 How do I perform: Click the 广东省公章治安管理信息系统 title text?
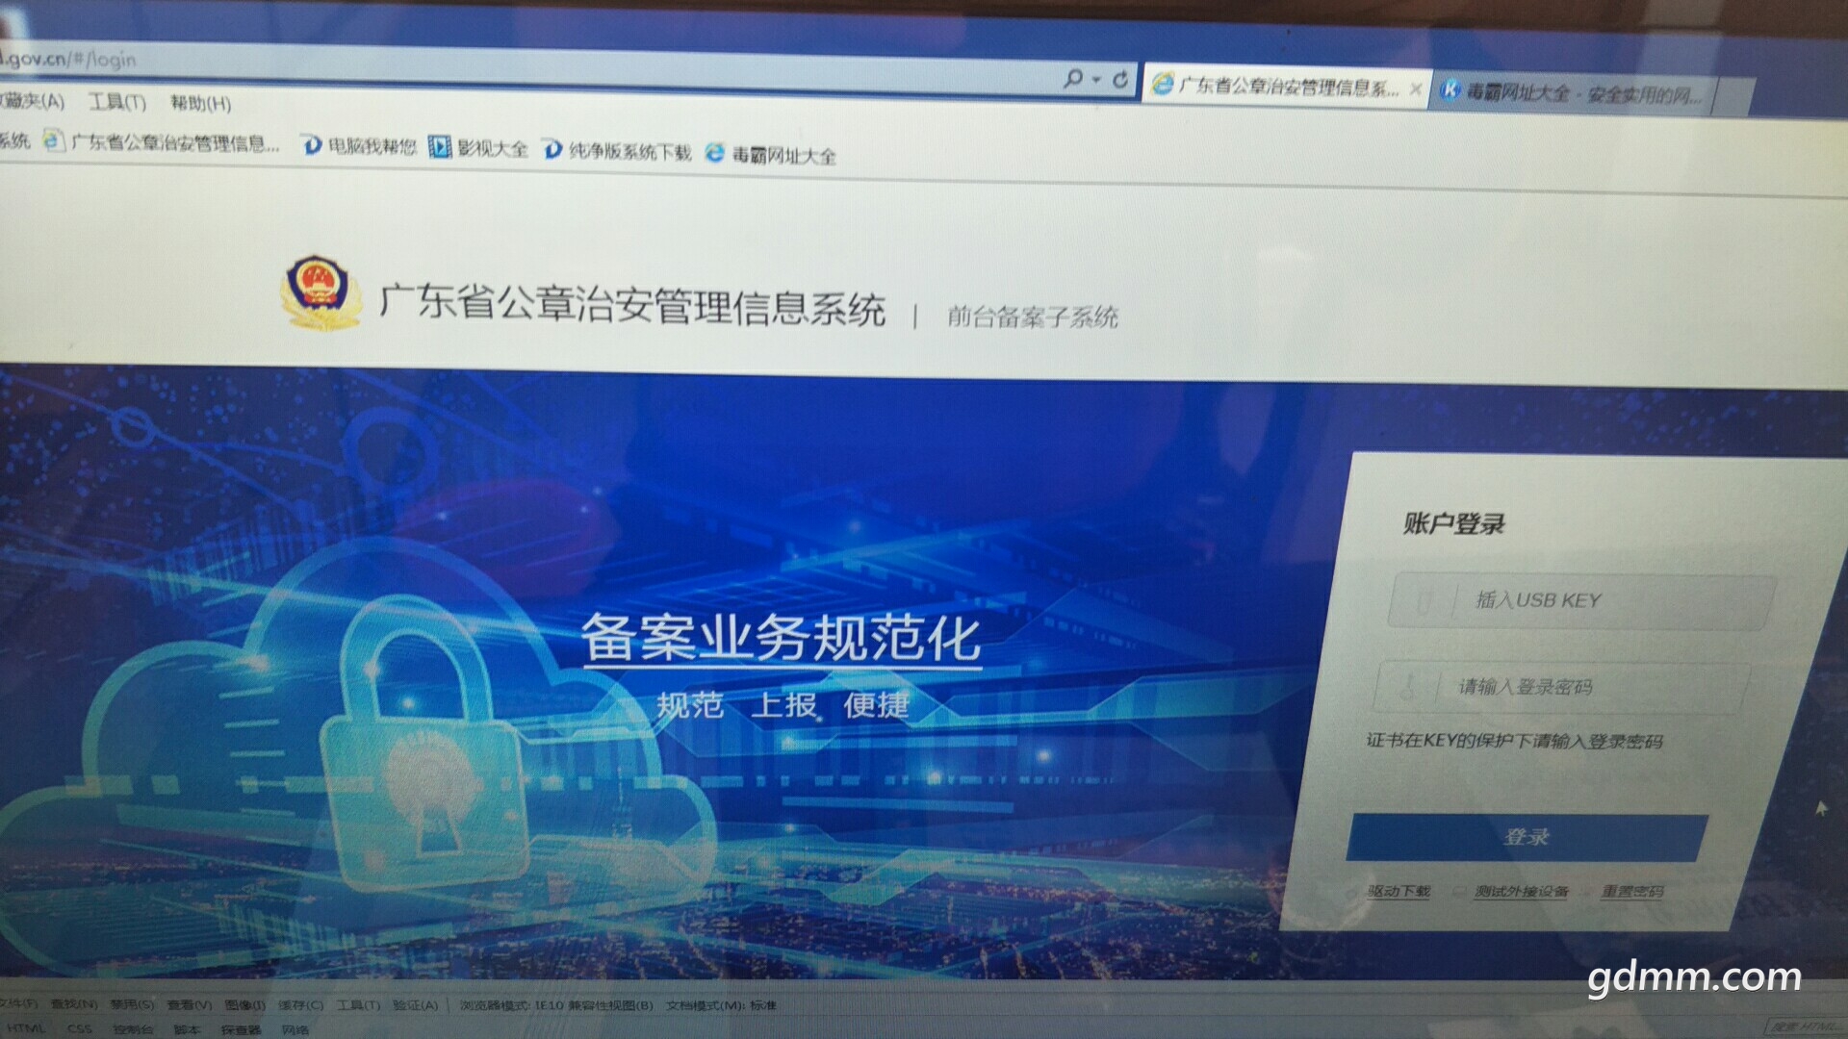point(632,306)
